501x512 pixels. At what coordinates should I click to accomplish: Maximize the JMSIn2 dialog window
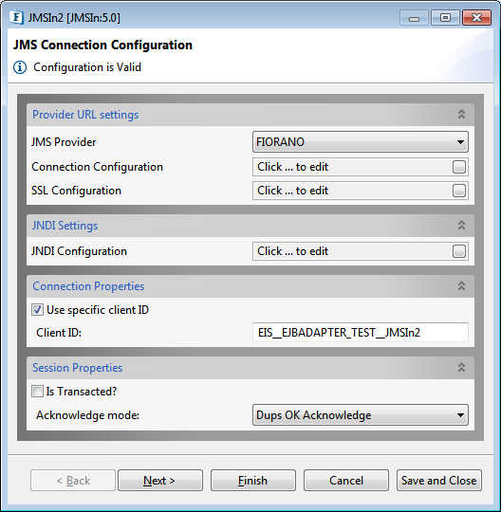[445, 18]
